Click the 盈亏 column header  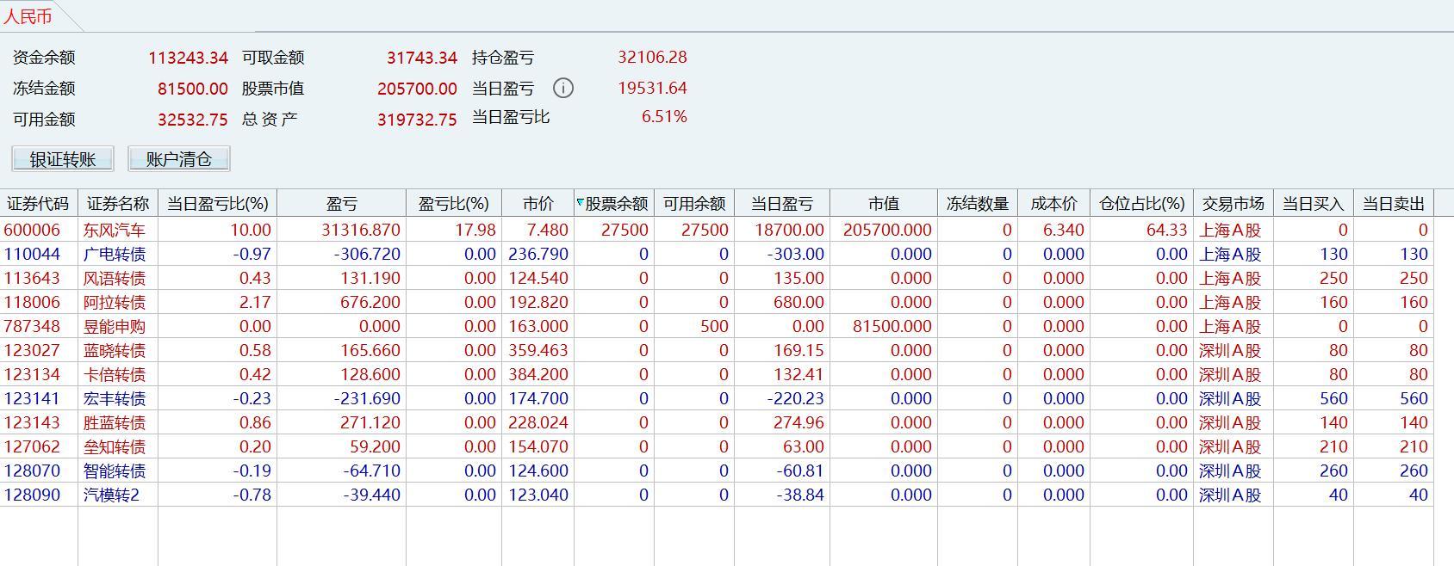(x=341, y=204)
